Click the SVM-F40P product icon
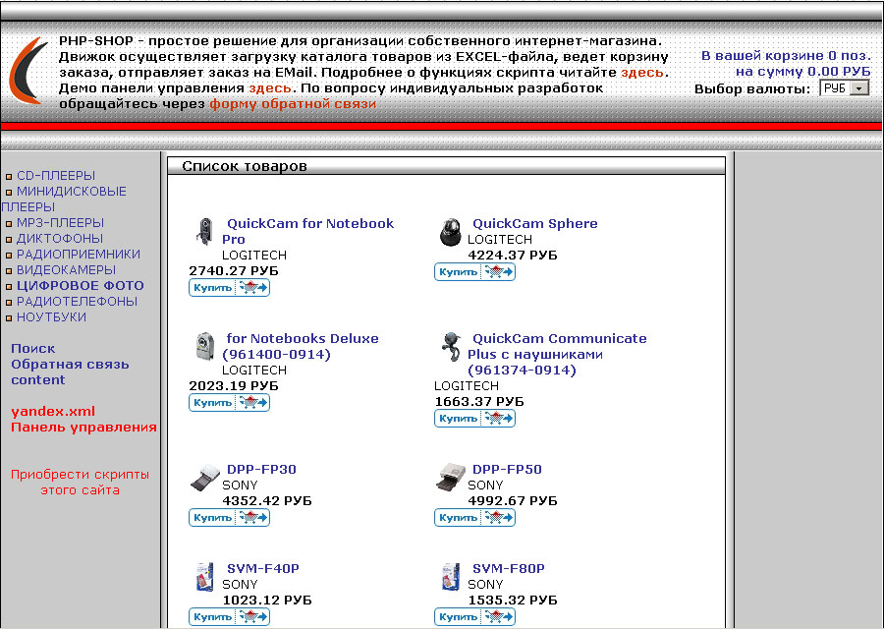Viewport: 884px width, 630px height. (204, 576)
